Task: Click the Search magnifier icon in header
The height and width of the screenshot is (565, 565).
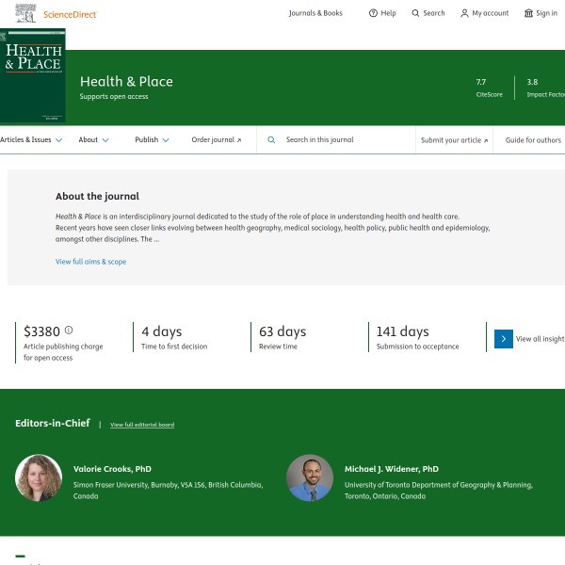Action: pyautogui.click(x=415, y=13)
